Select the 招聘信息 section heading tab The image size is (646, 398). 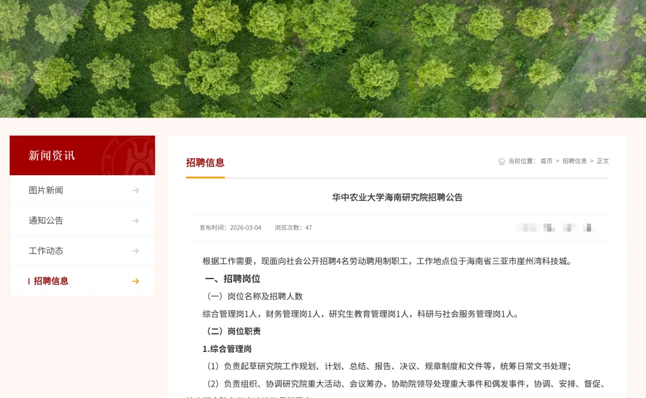point(205,163)
